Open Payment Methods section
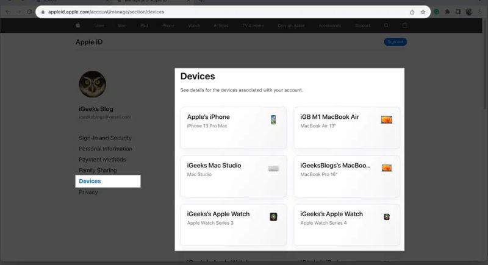The height and width of the screenshot is (265, 488). pos(102,160)
